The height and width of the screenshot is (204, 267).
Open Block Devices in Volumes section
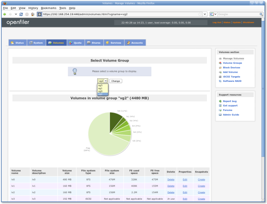point(232,68)
